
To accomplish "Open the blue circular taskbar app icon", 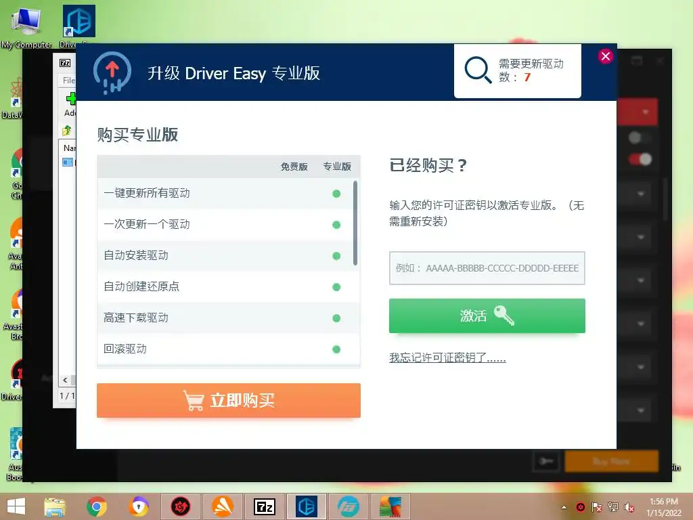I will (x=349, y=506).
